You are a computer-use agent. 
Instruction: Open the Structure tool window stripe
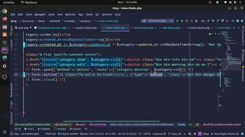click(11, 118)
